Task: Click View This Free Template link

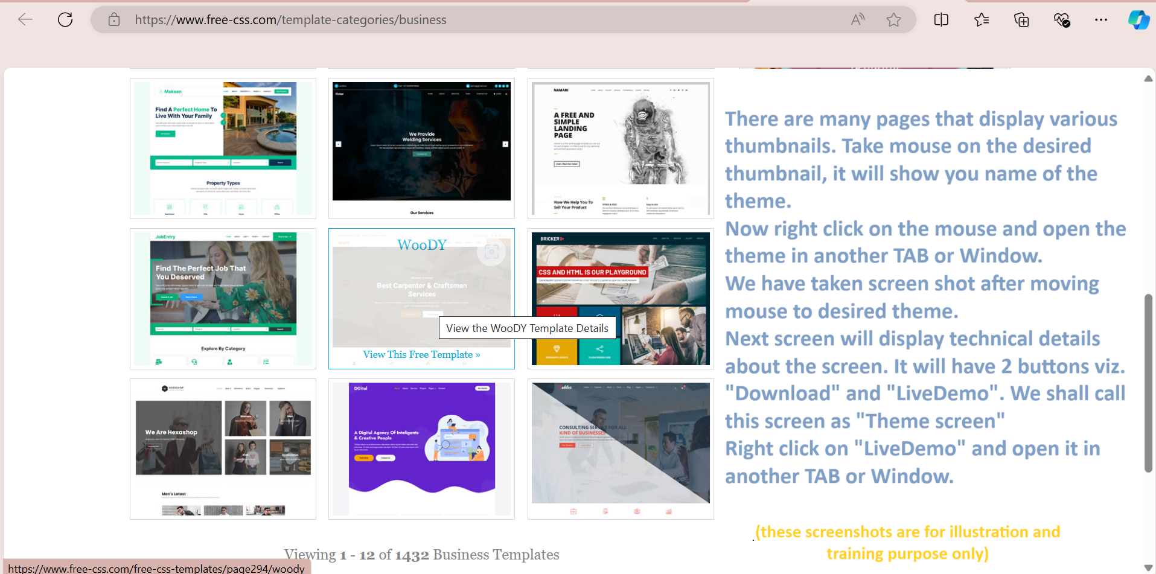Action: coord(421,355)
